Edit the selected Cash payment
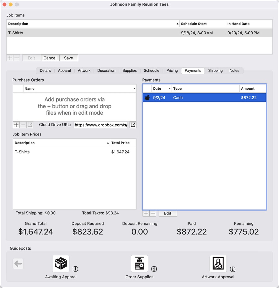The height and width of the screenshot is (288, 279). [x=168, y=213]
